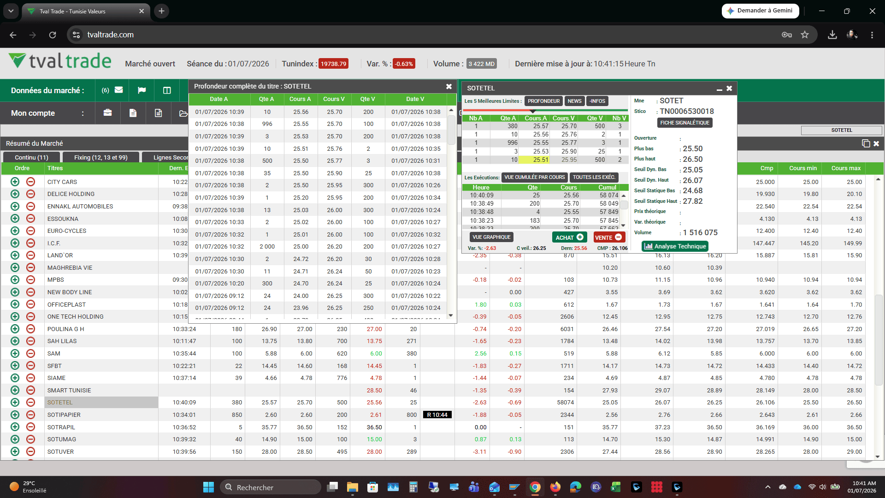This screenshot has height=498, width=885.
Task: Open the Windows Start menu
Action: click(x=208, y=487)
